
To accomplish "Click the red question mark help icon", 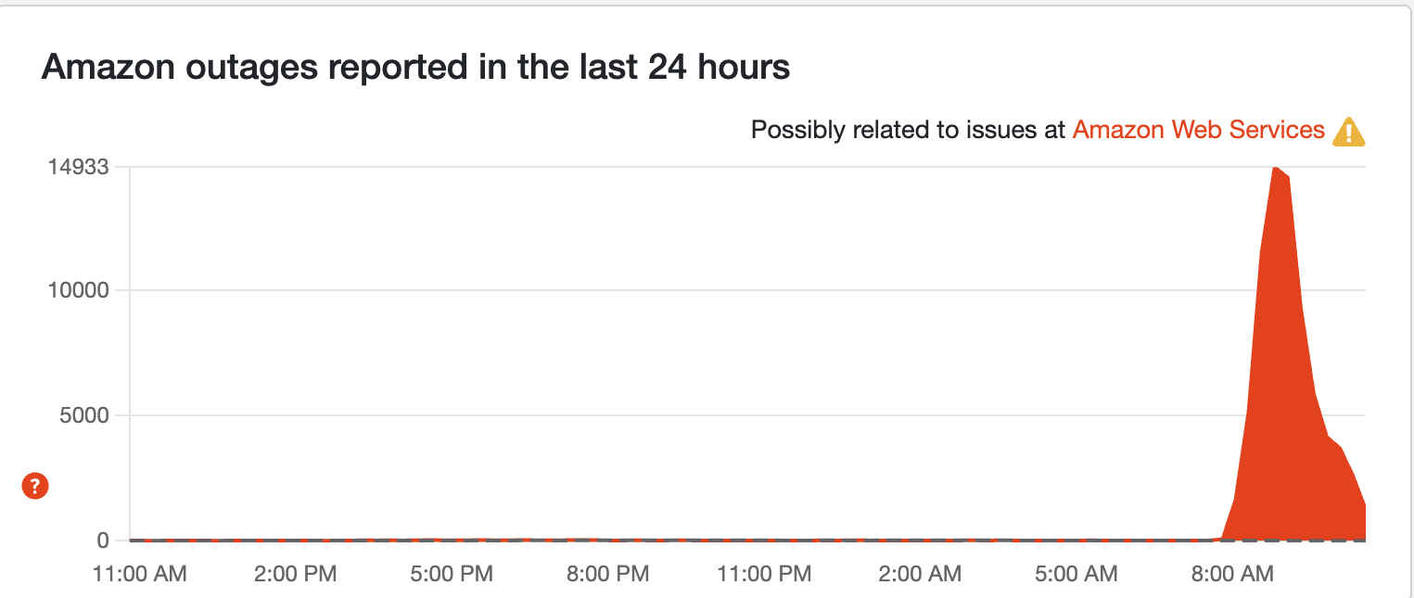I will pos(35,485).
